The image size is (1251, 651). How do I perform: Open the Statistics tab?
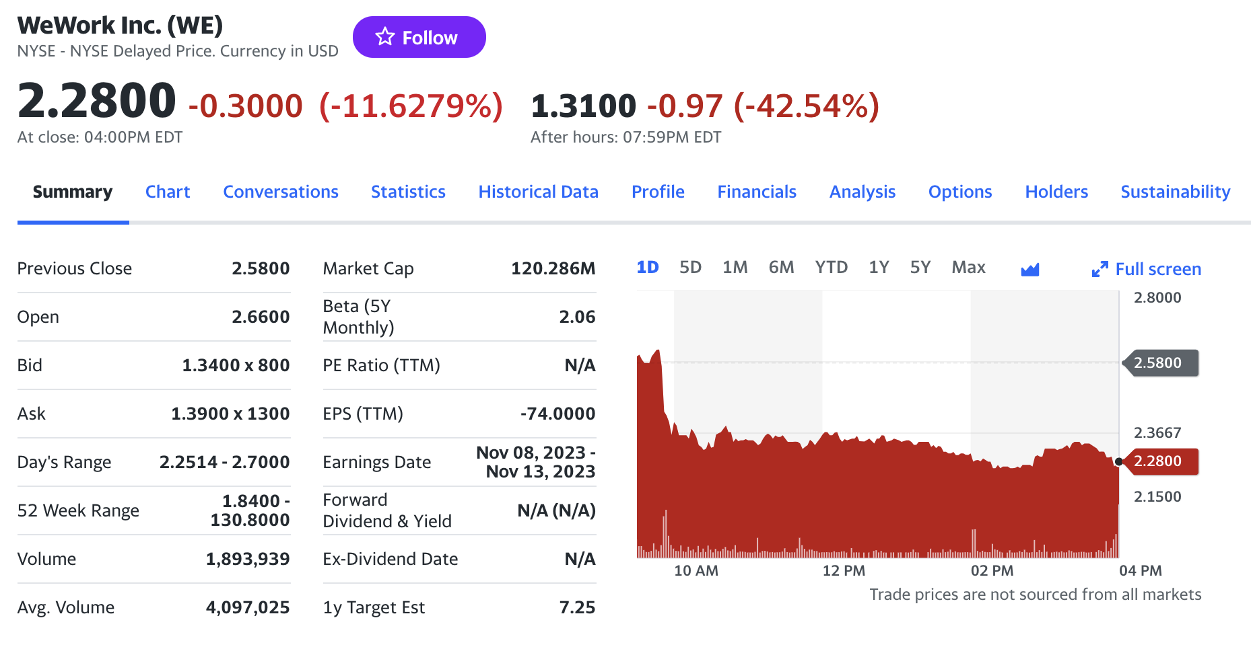[x=408, y=192]
